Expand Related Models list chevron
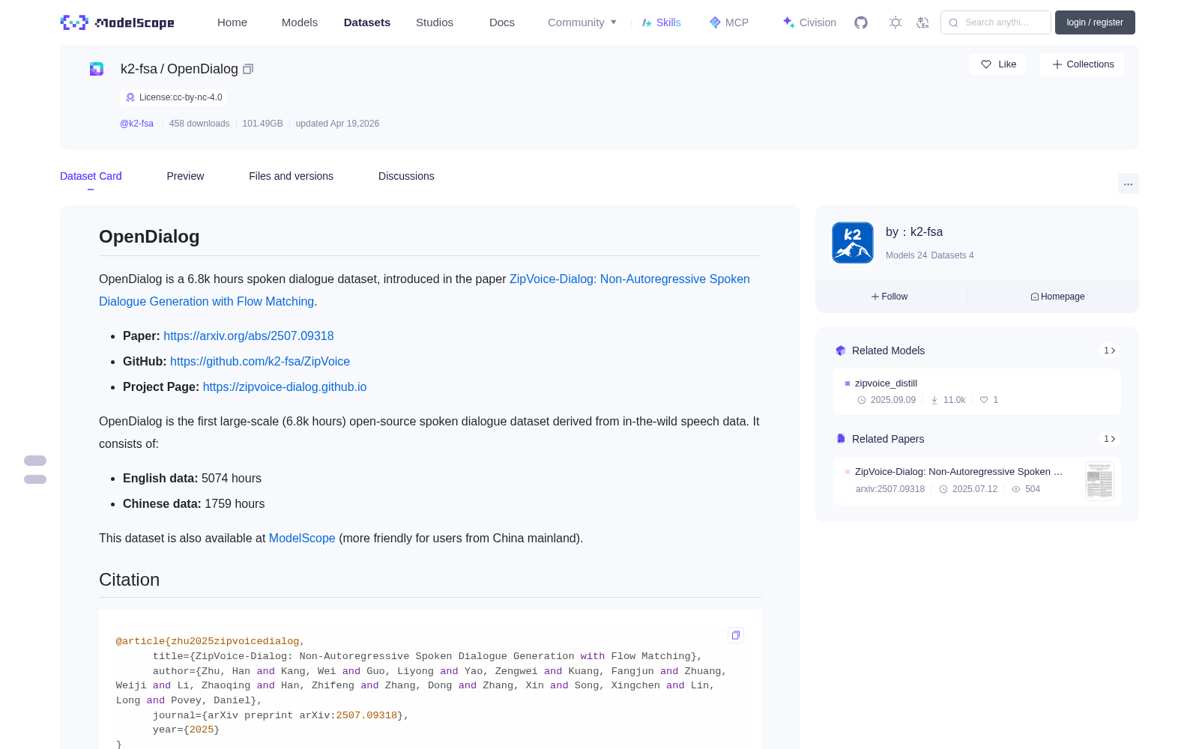The image size is (1199, 749). click(1110, 351)
